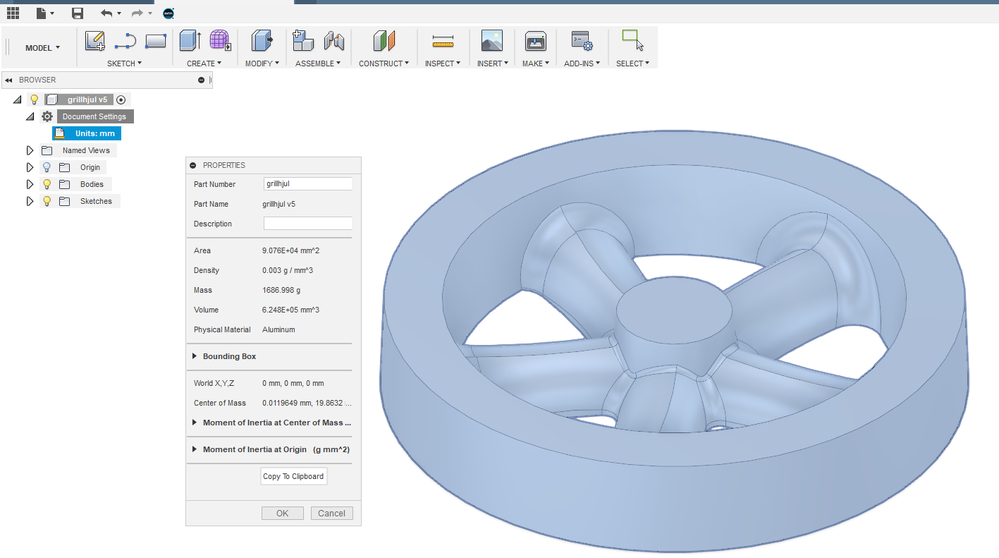The width and height of the screenshot is (999, 558).
Task: Open the MODEL workspace dropdown
Action: 42,48
